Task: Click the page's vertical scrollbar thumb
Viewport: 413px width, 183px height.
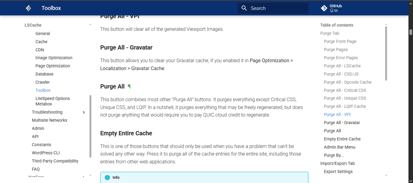Action: coord(411,32)
